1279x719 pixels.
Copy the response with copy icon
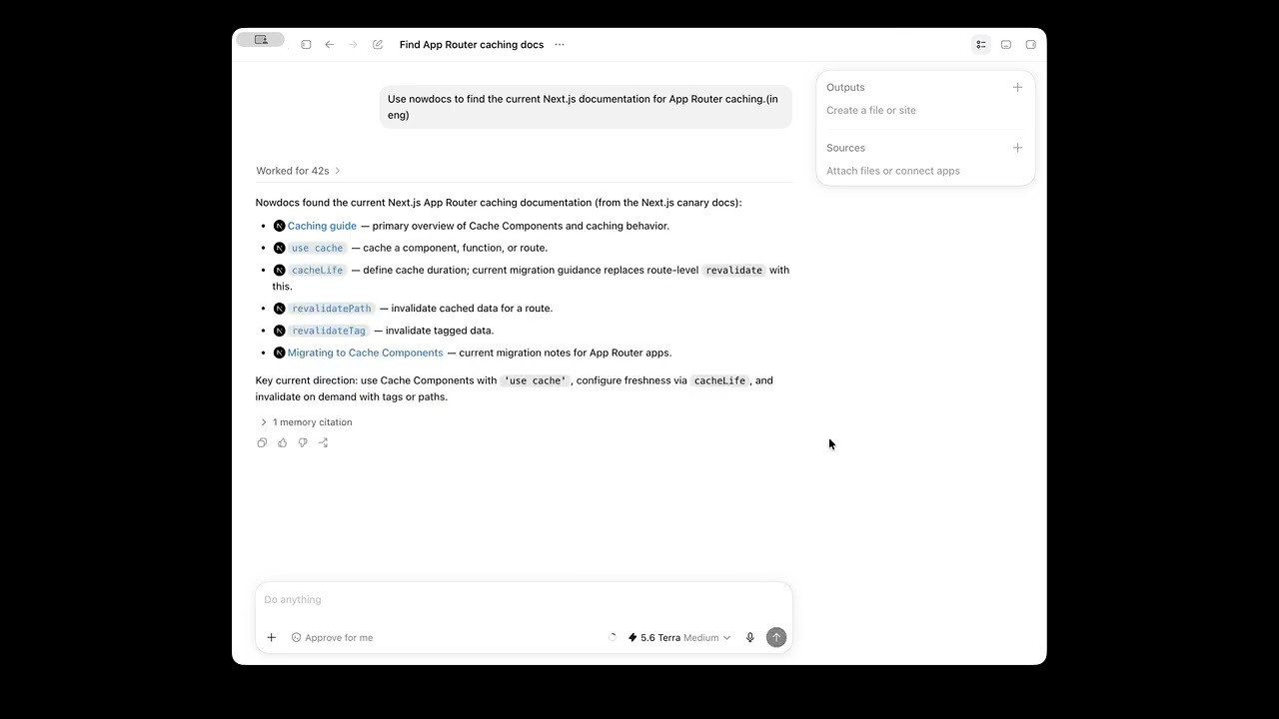pyautogui.click(x=262, y=442)
